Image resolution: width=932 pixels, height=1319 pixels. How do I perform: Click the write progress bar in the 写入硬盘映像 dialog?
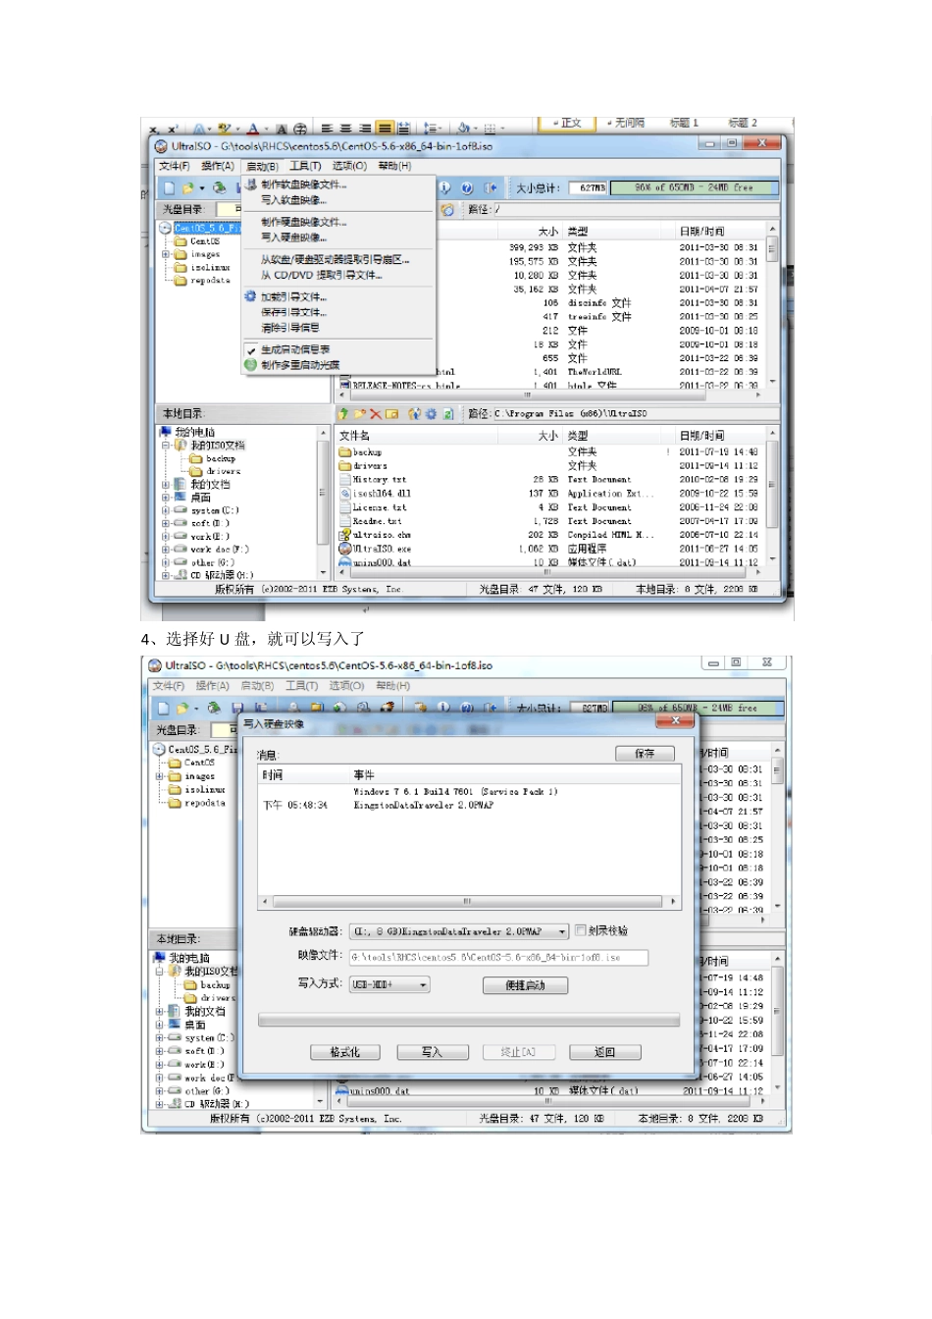click(x=469, y=1021)
